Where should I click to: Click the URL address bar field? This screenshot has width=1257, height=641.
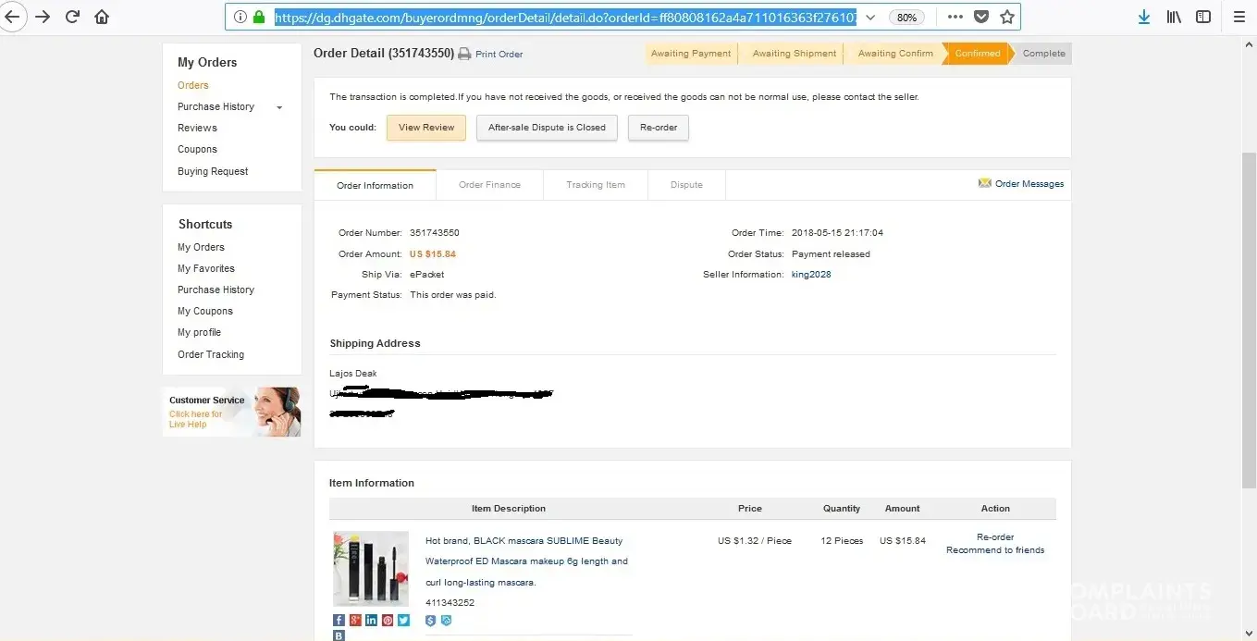(564, 17)
